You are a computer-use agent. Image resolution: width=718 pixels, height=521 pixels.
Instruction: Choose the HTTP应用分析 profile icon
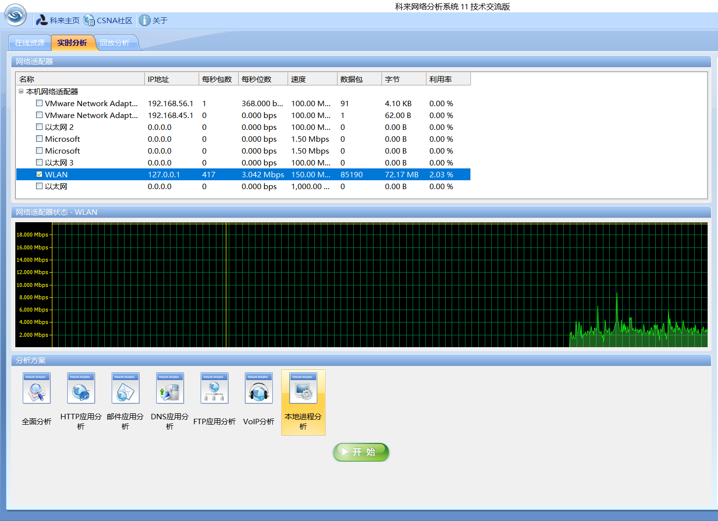pyautogui.click(x=81, y=388)
